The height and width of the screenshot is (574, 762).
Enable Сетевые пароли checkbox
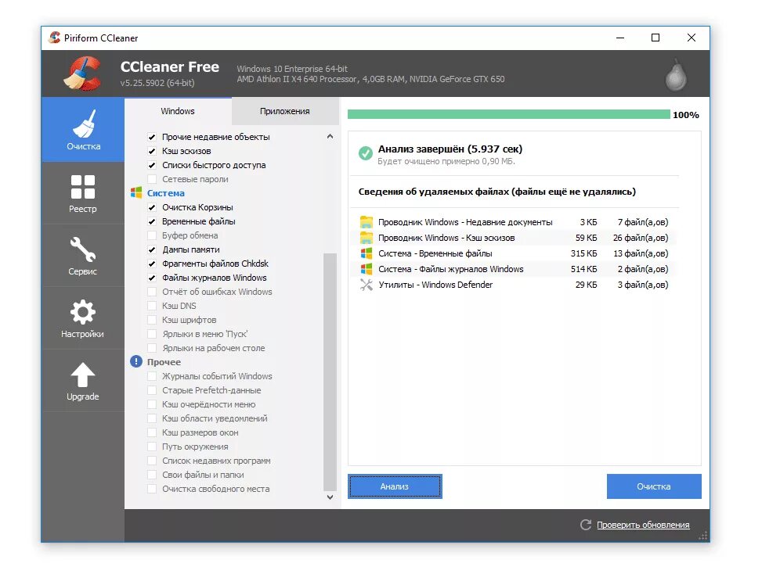pos(152,179)
